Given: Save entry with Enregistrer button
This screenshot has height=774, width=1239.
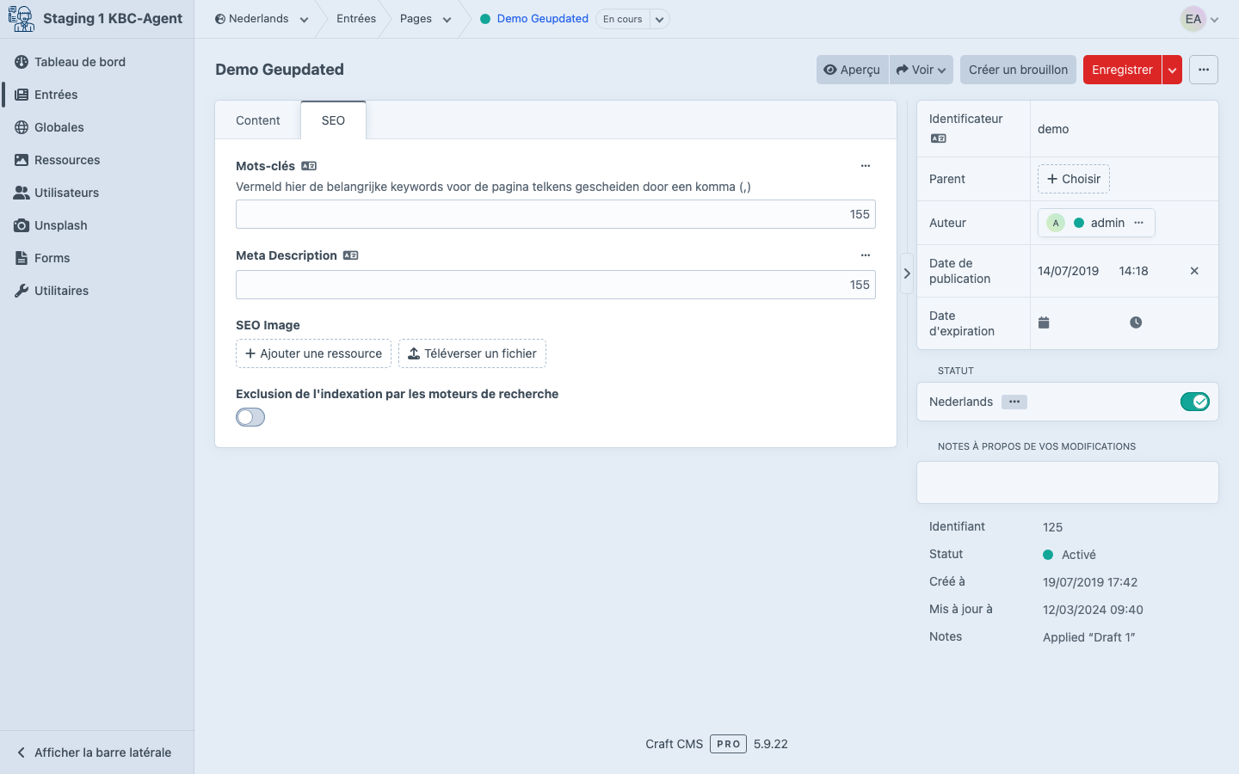Looking at the screenshot, I should pos(1122,70).
